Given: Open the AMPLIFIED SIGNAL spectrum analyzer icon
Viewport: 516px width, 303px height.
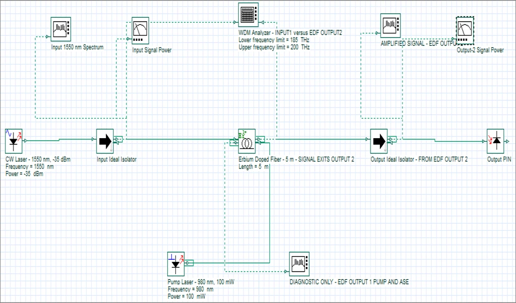Looking at the screenshot, I should point(391,26).
